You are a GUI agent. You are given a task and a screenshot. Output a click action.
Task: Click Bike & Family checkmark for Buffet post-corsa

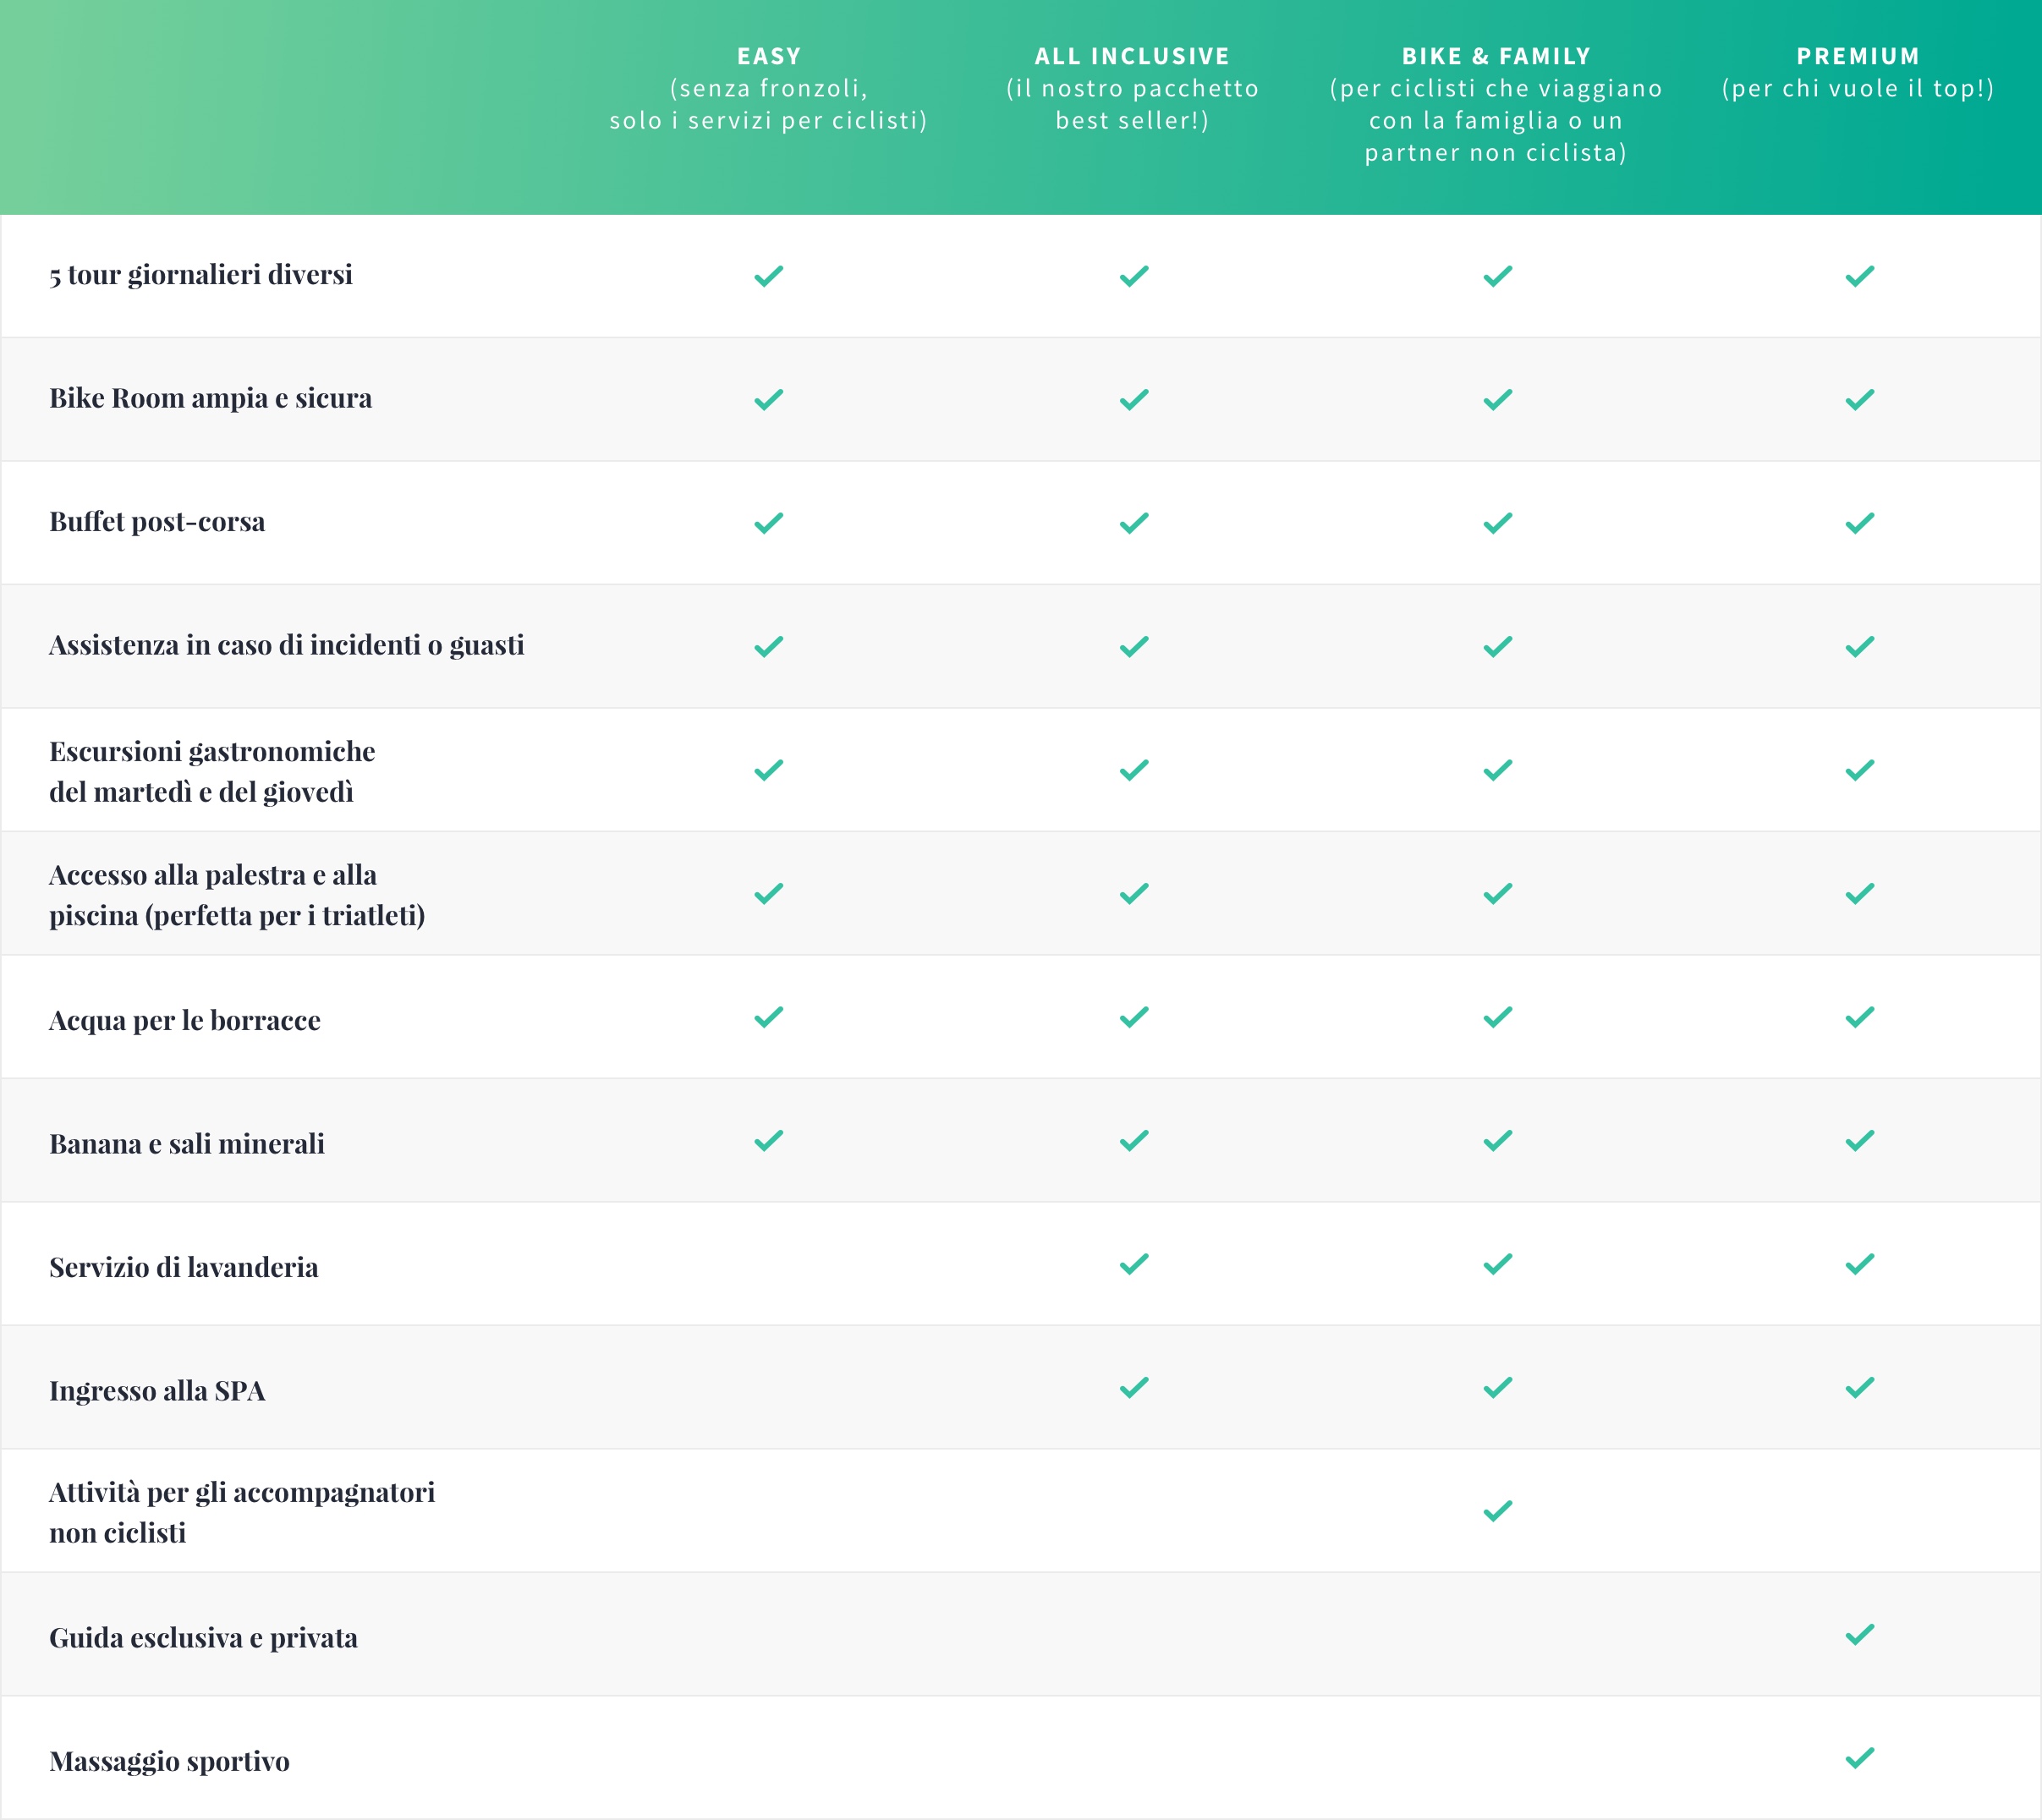coord(1497,523)
